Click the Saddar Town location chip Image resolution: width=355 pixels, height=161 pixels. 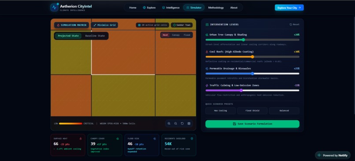click(182, 25)
